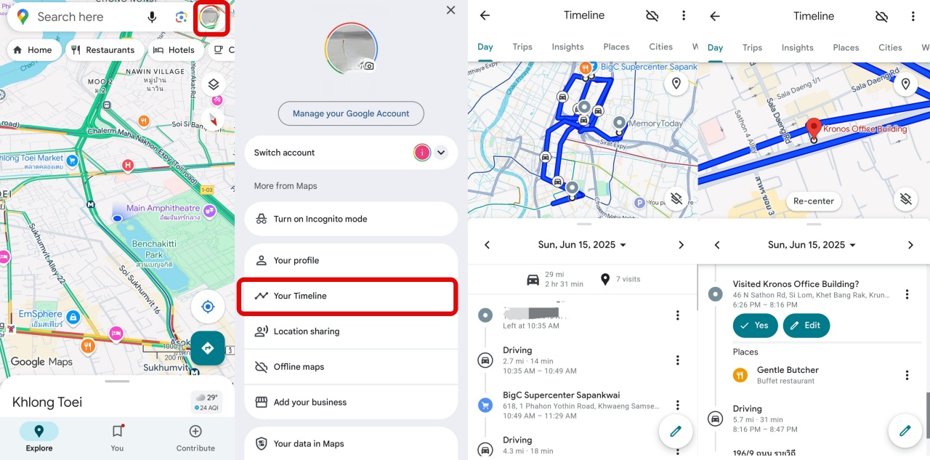
Task: Select the Restaurants category chip
Action: tap(102, 50)
